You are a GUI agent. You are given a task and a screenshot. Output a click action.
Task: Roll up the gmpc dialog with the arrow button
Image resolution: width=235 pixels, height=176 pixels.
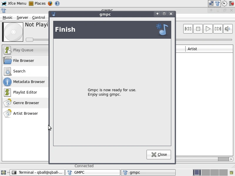pyautogui.click(x=157, y=14)
